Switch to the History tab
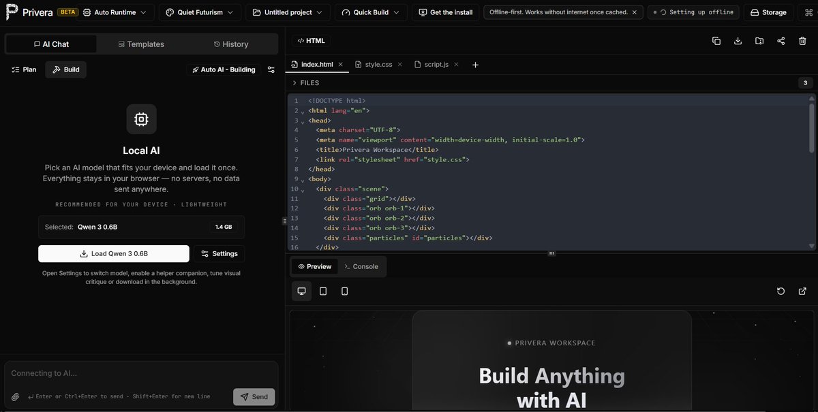The height and width of the screenshot is (412, 818). coord(231,44)
